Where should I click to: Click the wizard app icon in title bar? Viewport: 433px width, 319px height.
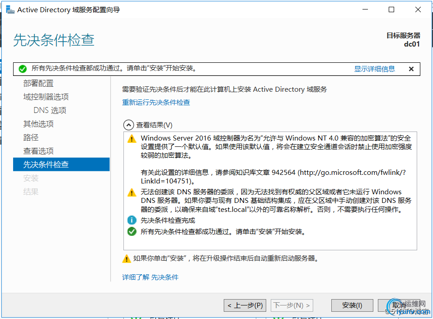tap(10, 9)
